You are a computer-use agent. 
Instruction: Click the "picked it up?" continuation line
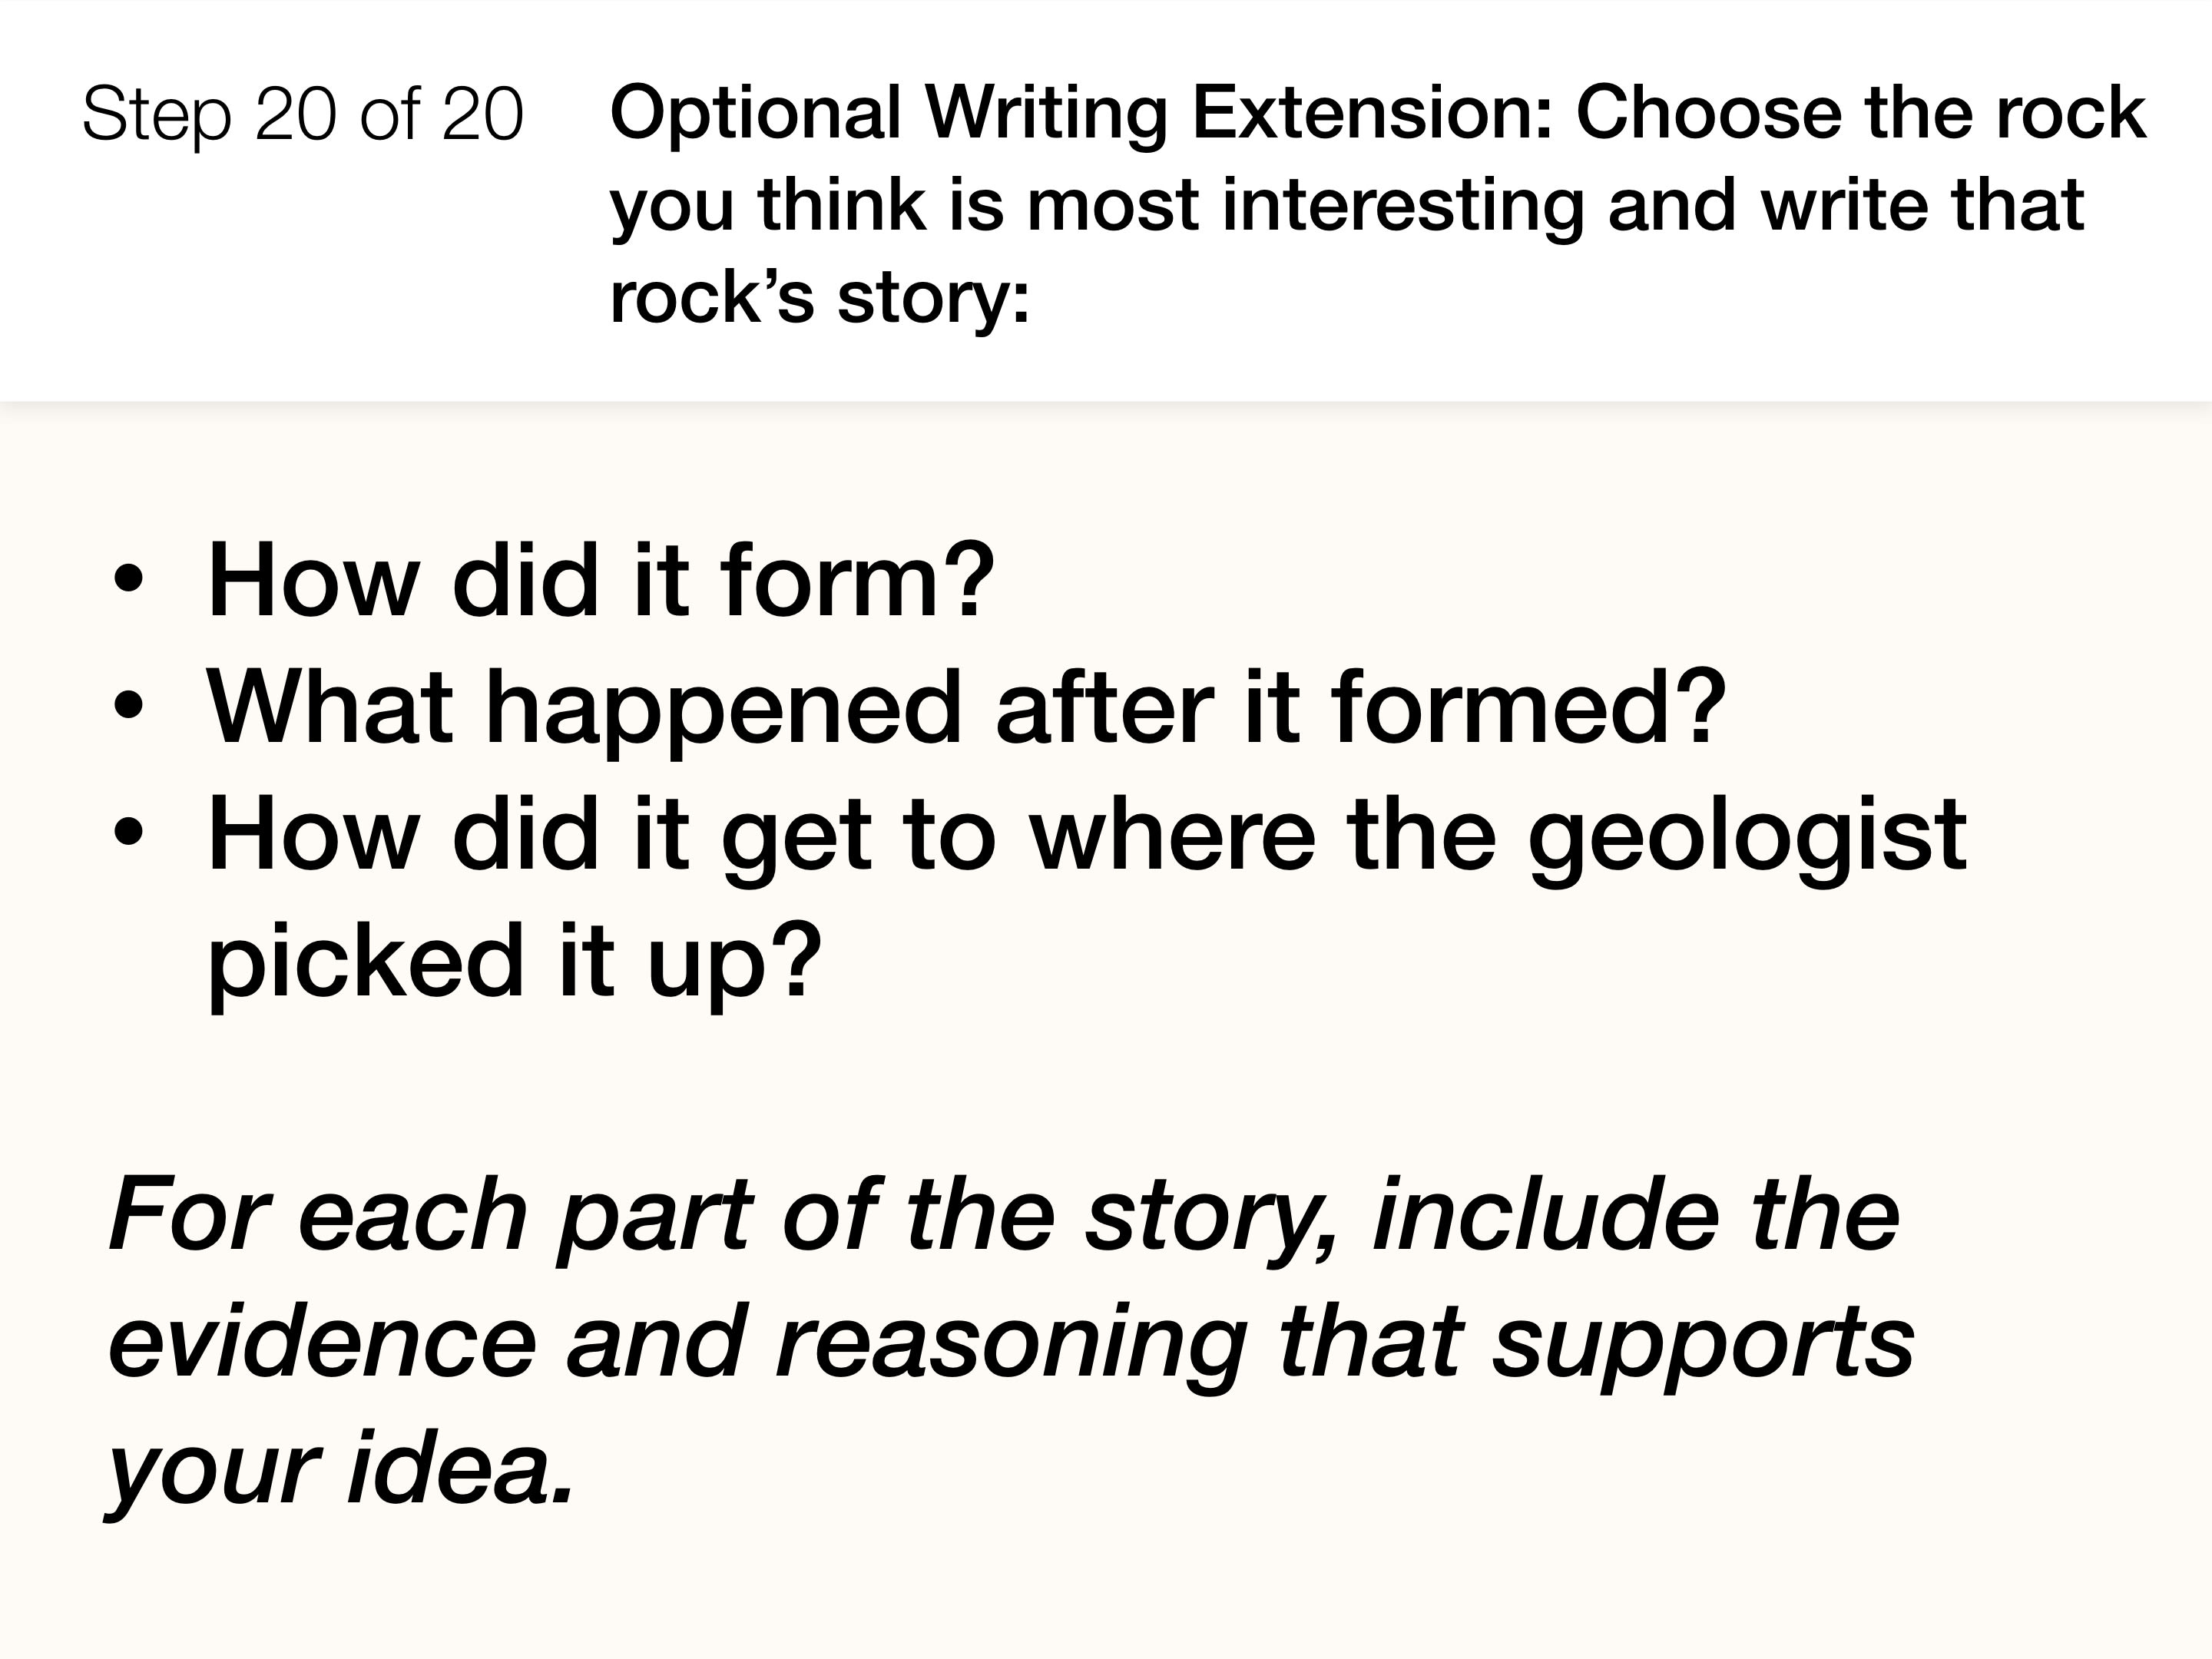pyautogui.click(x=514, y=961)
